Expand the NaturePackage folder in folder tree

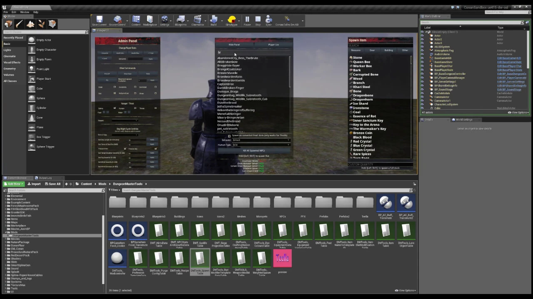coord(5,242)
